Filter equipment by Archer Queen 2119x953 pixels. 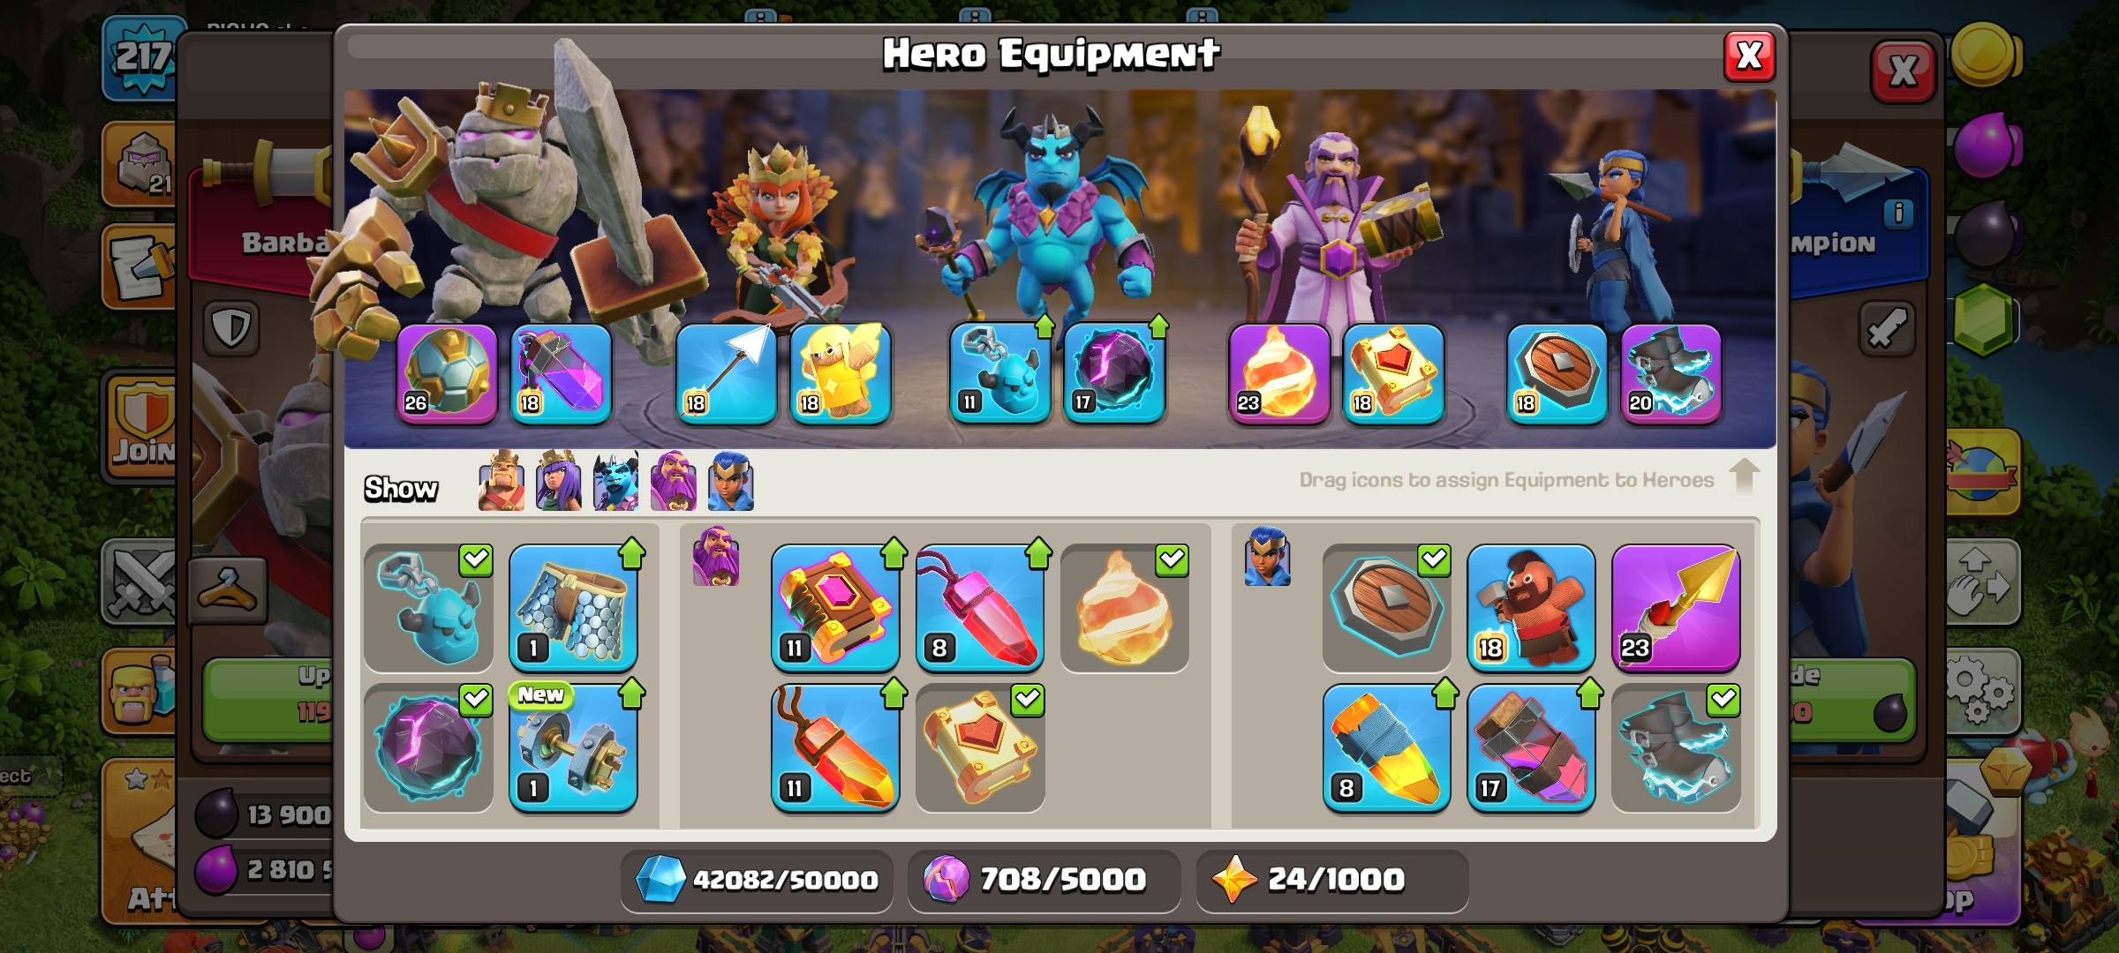point(558,481)
